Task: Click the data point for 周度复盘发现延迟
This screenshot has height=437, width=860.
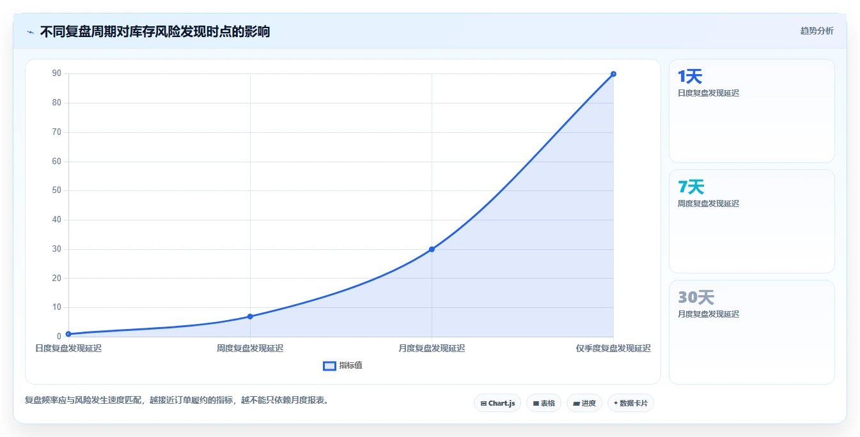Action: click(x=250, y=316)
